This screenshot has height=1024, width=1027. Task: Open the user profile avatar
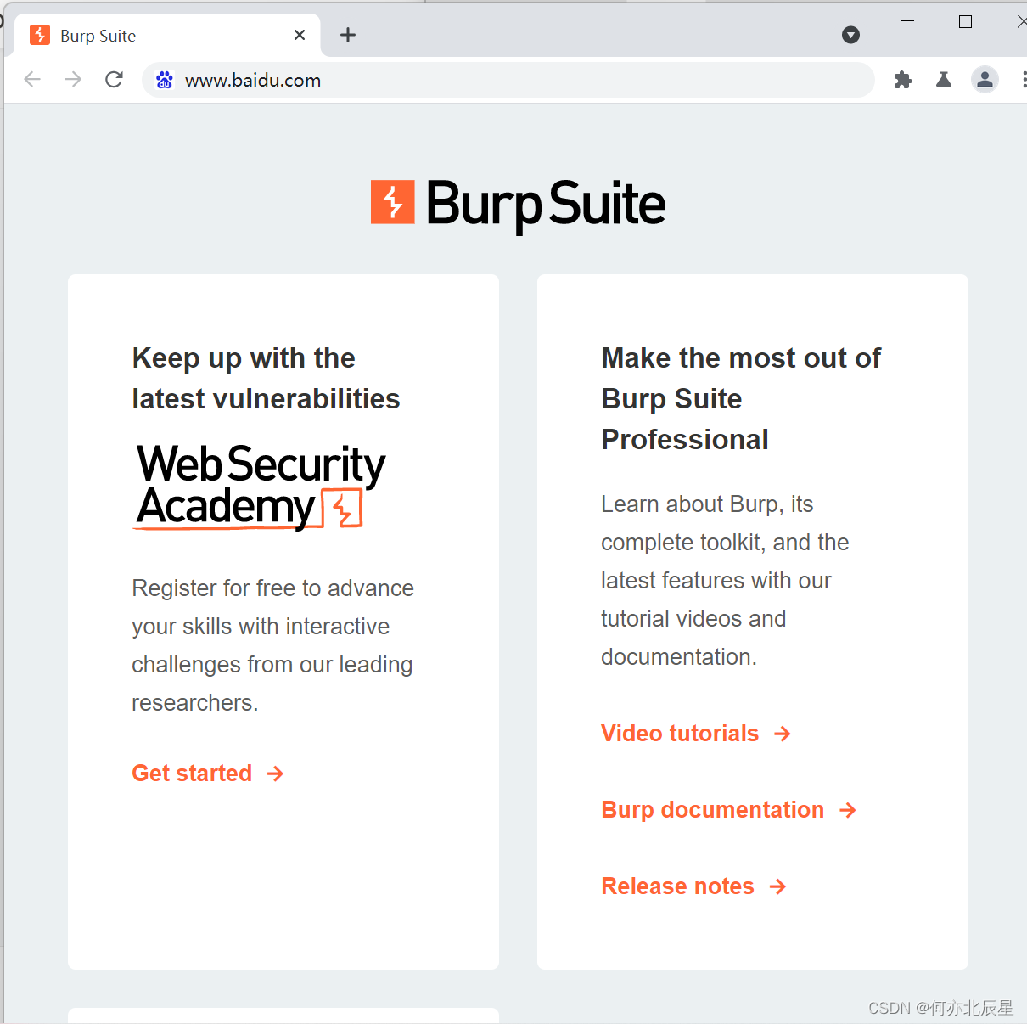point(985,80)
